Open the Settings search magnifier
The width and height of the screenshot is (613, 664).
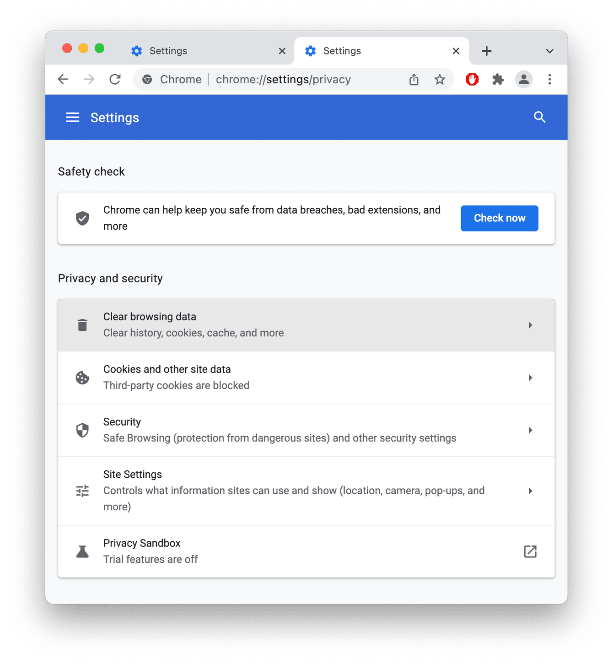540,117
